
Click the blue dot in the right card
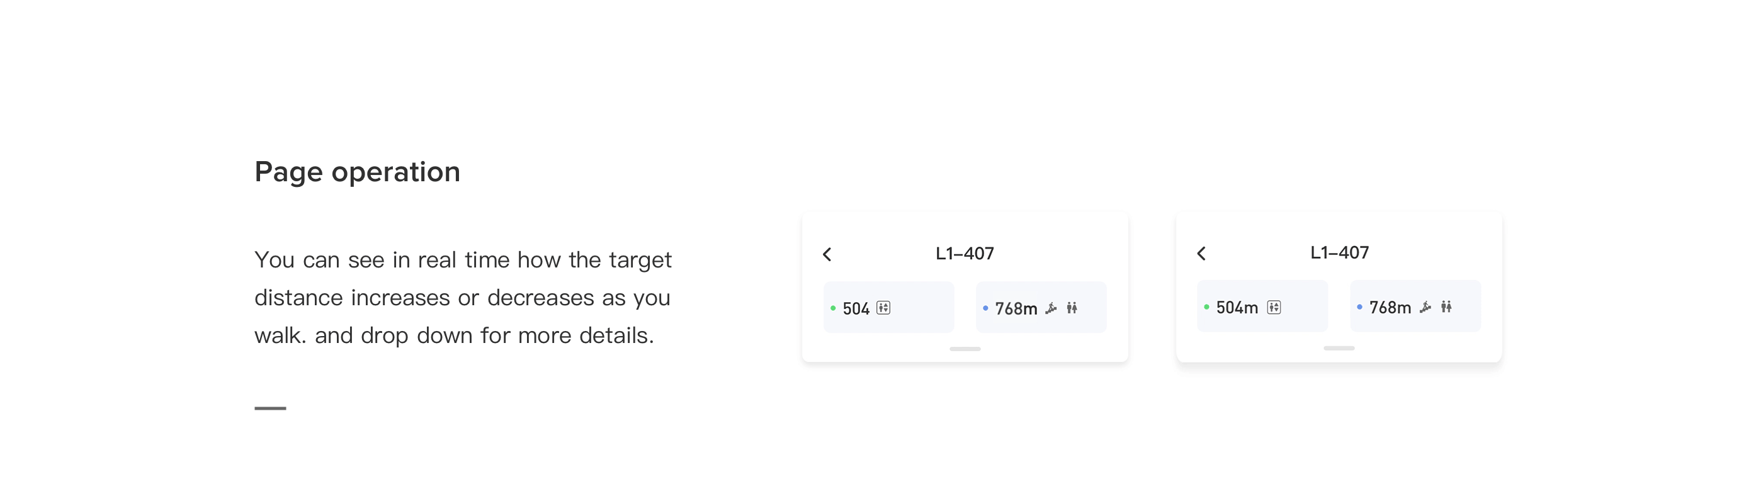pos(1360,306)
